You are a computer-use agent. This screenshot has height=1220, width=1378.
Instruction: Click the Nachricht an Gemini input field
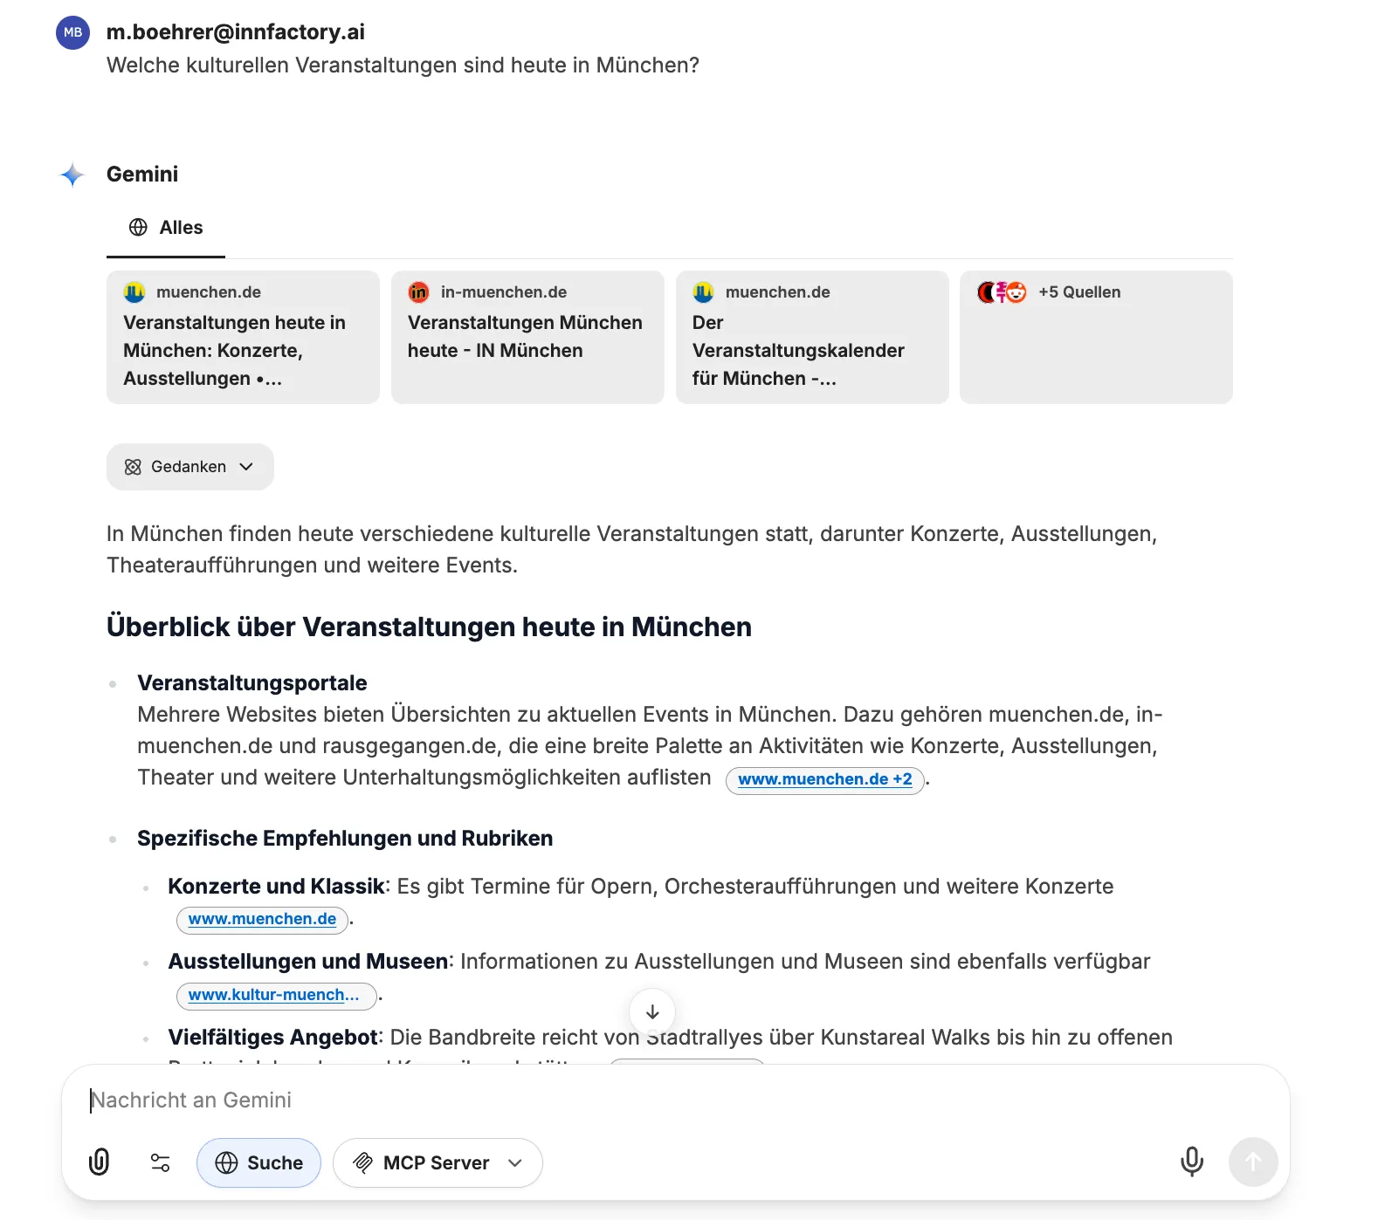coord(611,1100)
